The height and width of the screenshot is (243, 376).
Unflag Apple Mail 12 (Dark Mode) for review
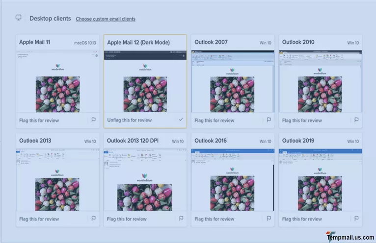[130, 120]
